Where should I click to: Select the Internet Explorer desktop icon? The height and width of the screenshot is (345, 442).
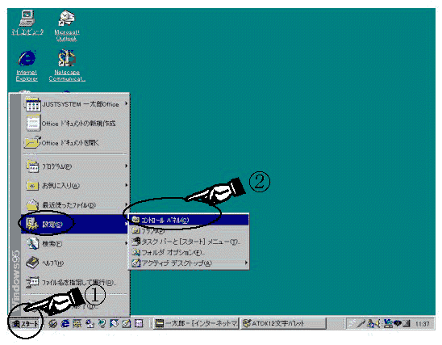(x=27, y=65)
